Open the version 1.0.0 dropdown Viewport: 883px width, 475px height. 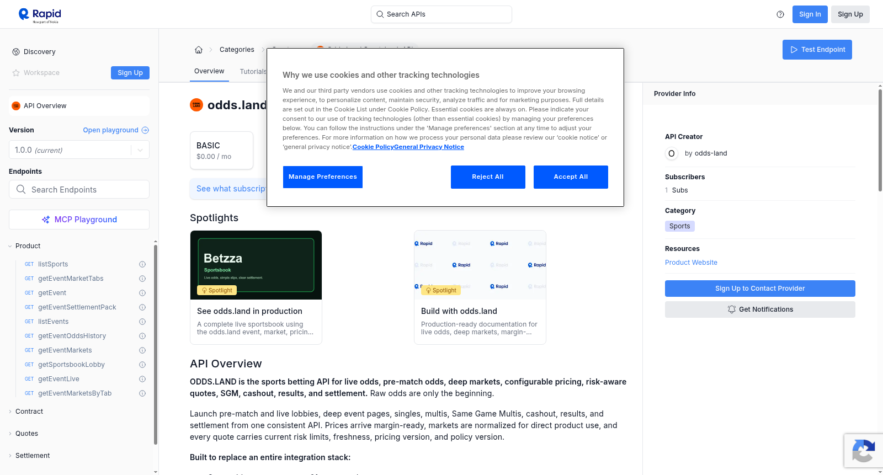click(x=79, y=150)
